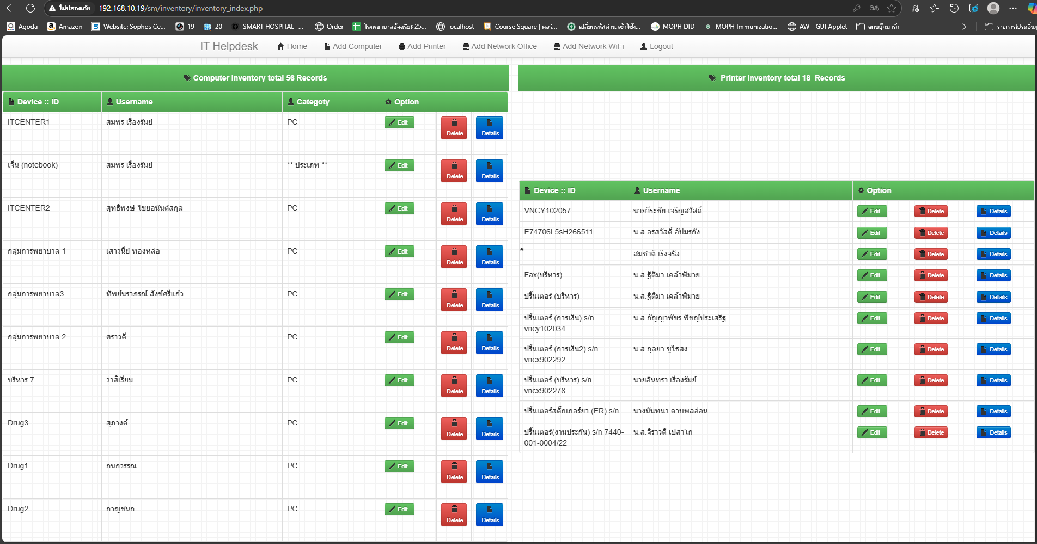Open Add Computer menu item
Image resolution: width=1037 pixels, height=544 pixels.
pyautogui.click(x=353, y=46)
